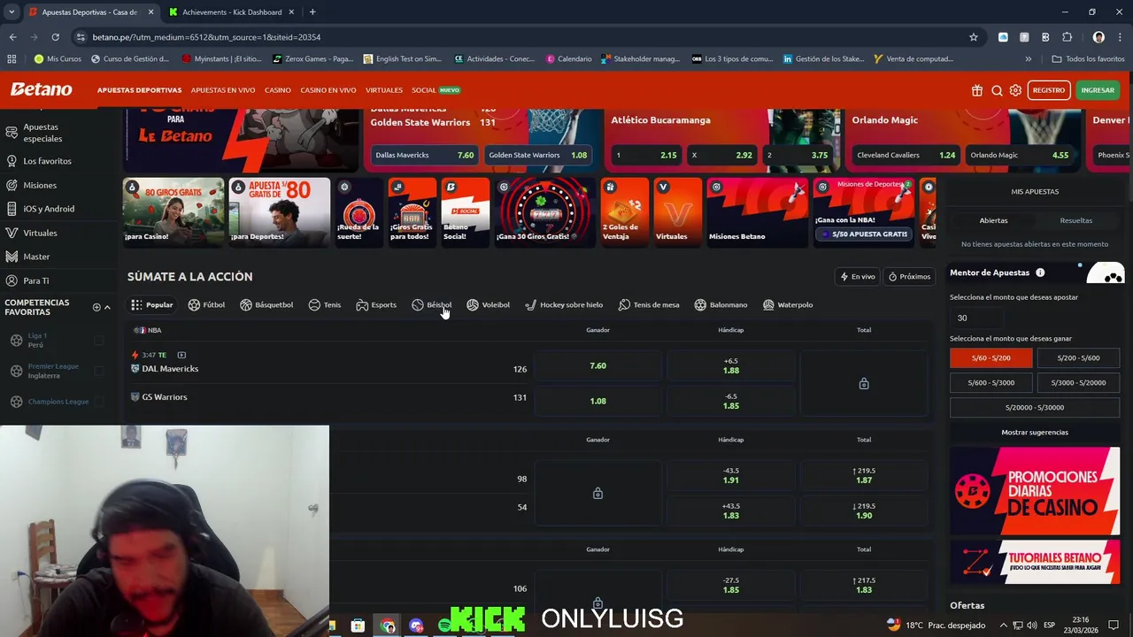Viewport: 1133px width, 637px height.
Task: Bookmark this page with the star icon
Action: pos(974,37)
